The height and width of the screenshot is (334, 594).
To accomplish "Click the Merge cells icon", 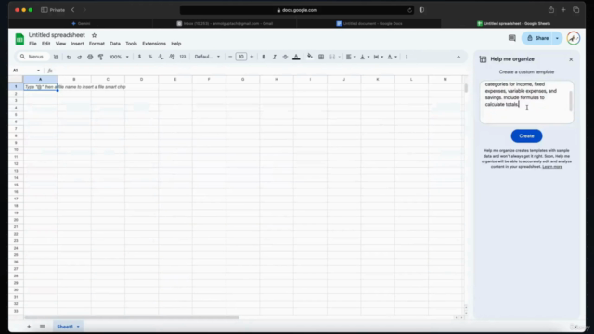I will pos(332,57).
